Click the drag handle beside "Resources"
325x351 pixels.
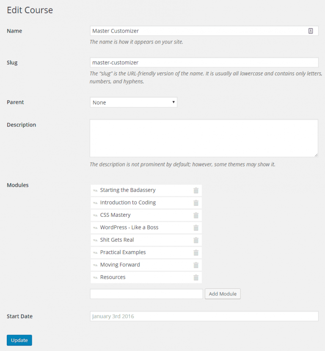(96, 277)
